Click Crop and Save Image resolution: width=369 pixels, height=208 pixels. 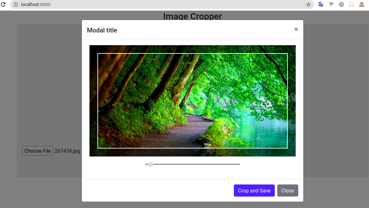click(254, 191)
